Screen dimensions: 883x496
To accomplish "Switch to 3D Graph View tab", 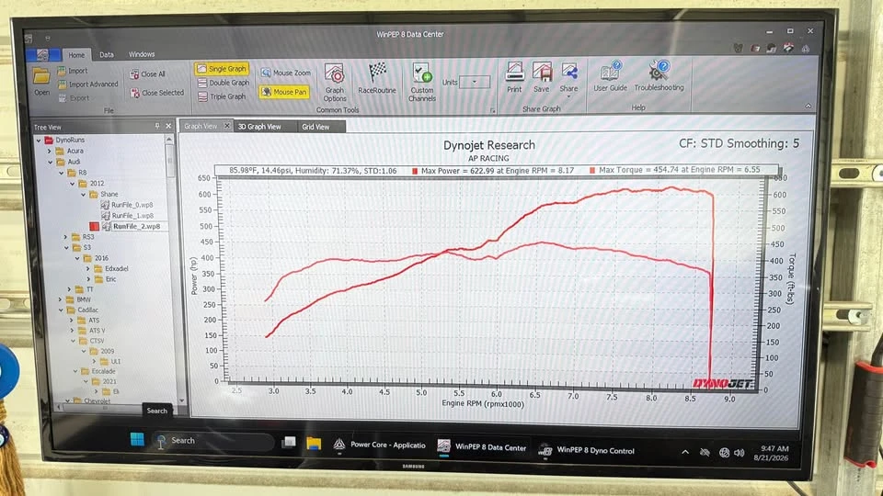I will tap(259, 127).
